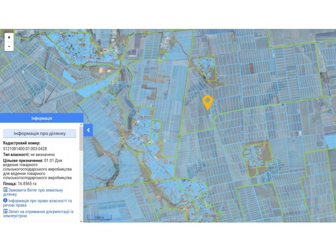Click the table icon beside Замовити Витяг
336x251 pixels.
[6, 190]
